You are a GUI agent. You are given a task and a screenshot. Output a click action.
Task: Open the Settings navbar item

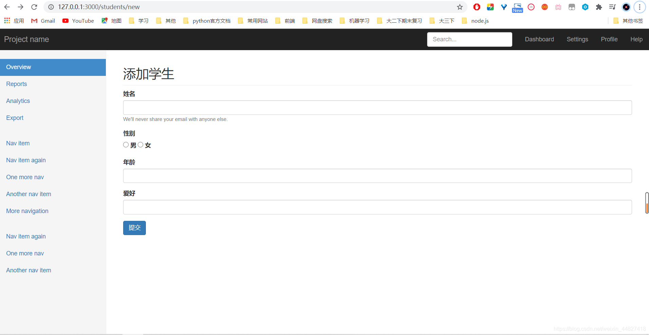click(x=577, y=39)
